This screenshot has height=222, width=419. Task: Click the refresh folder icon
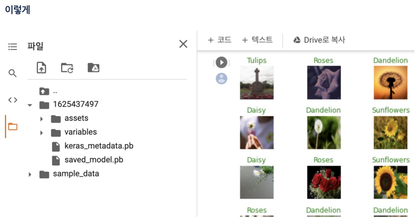coord(67,68)
